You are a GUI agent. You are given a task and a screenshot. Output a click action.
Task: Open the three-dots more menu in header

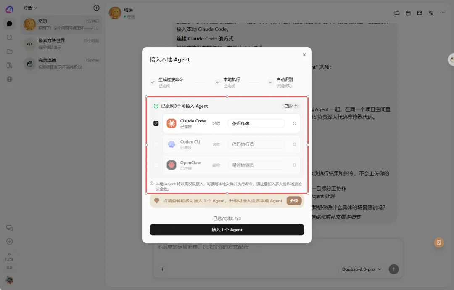click(442, 13)
